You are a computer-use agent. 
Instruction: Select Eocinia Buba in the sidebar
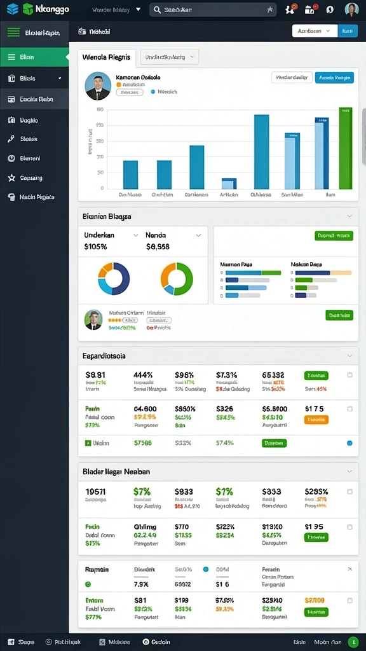pyautogui.click(x=34, y=99)
